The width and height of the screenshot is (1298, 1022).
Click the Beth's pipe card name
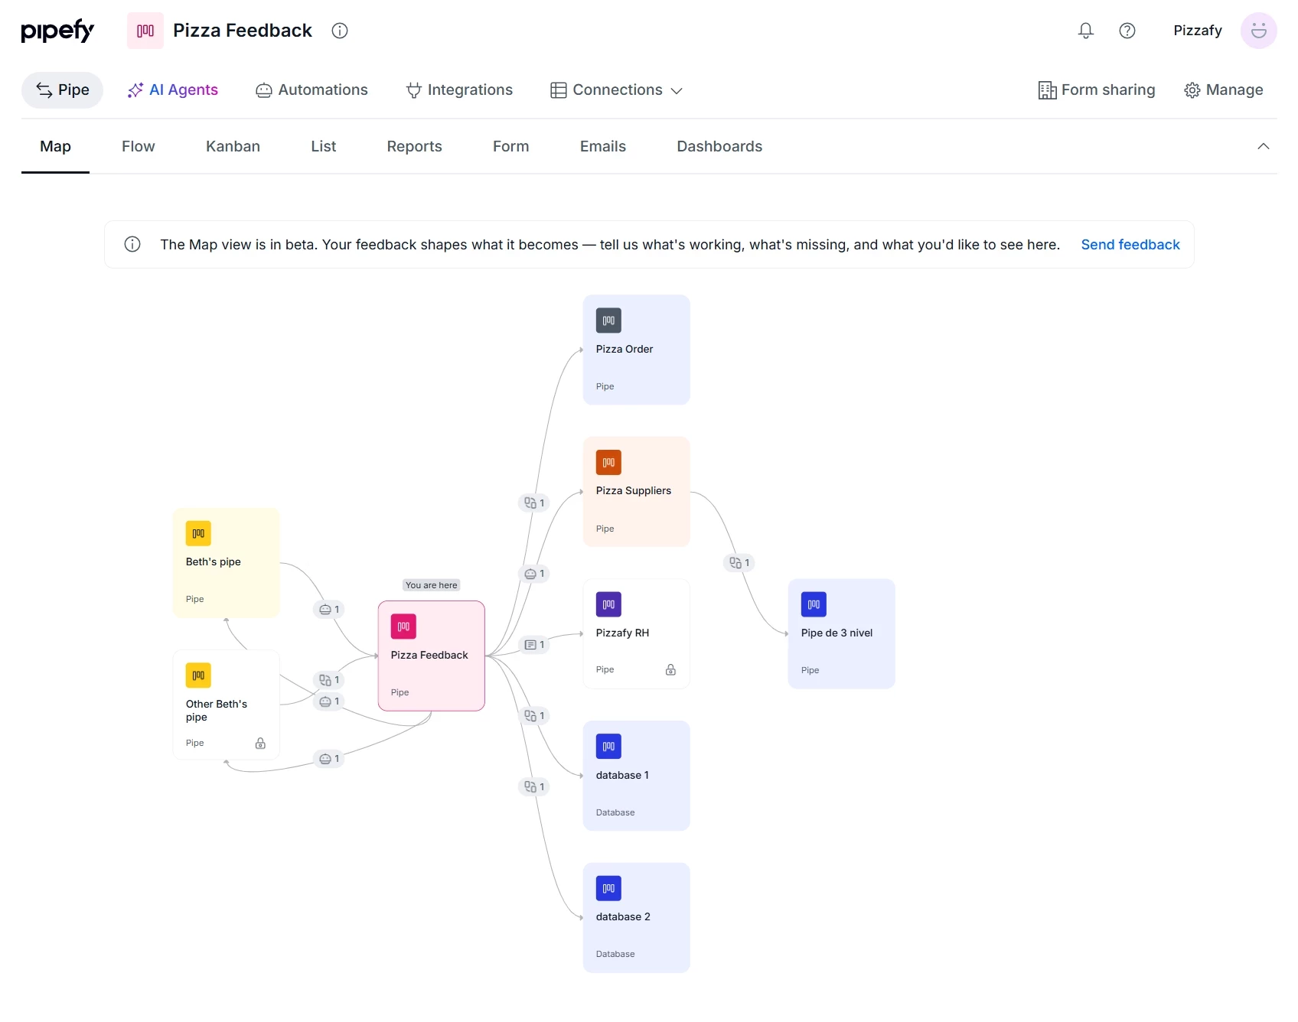[x=214, y=561]
